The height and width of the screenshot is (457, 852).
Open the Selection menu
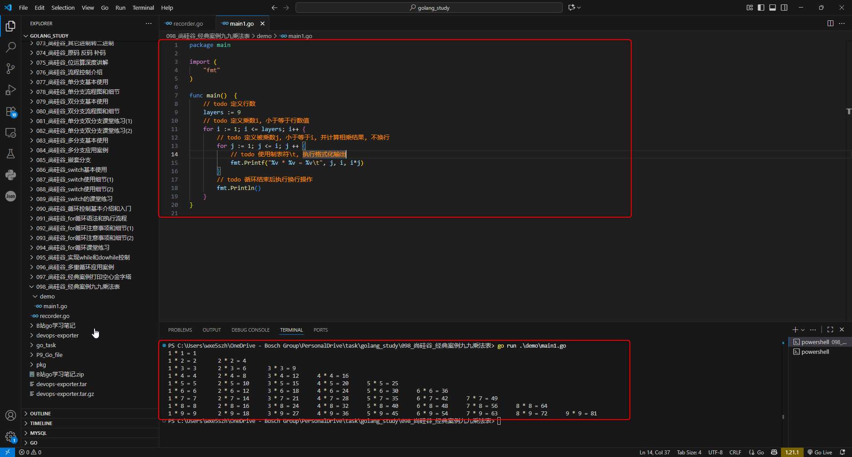point(63,8)
